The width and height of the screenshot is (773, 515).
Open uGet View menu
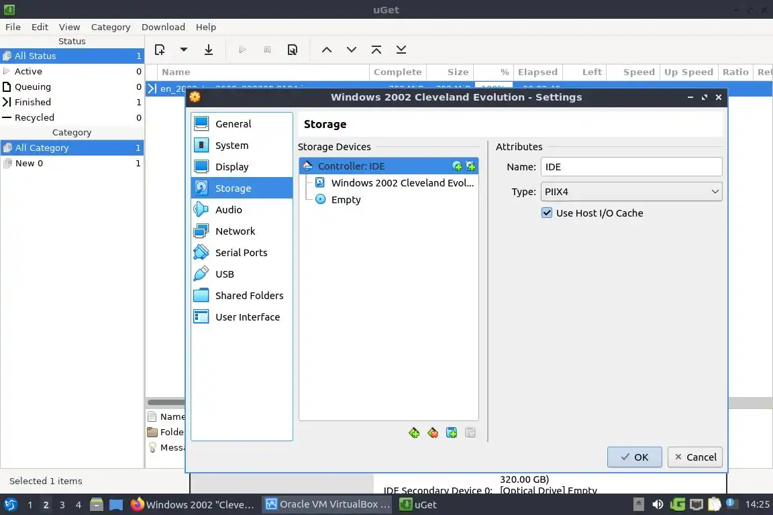70,27
